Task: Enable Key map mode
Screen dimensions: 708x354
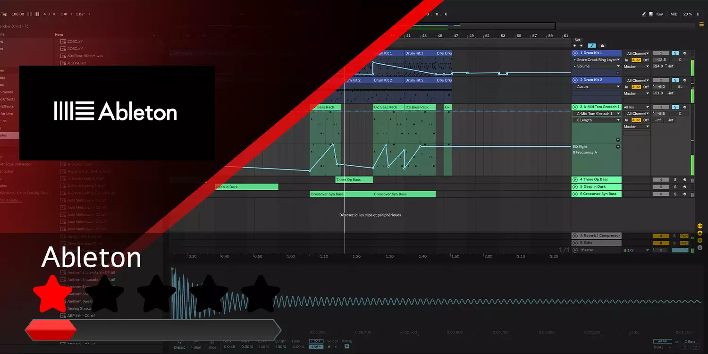Action: pos(659,14)
